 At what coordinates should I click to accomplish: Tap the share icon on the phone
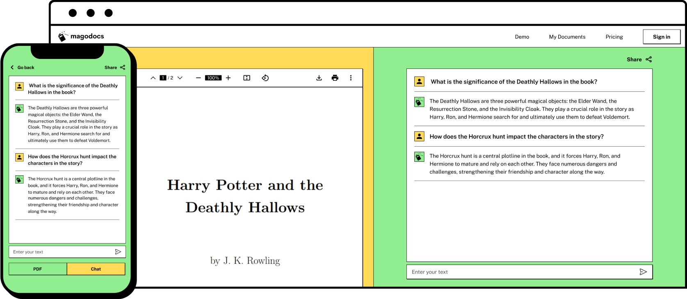[x=123, y=68]
